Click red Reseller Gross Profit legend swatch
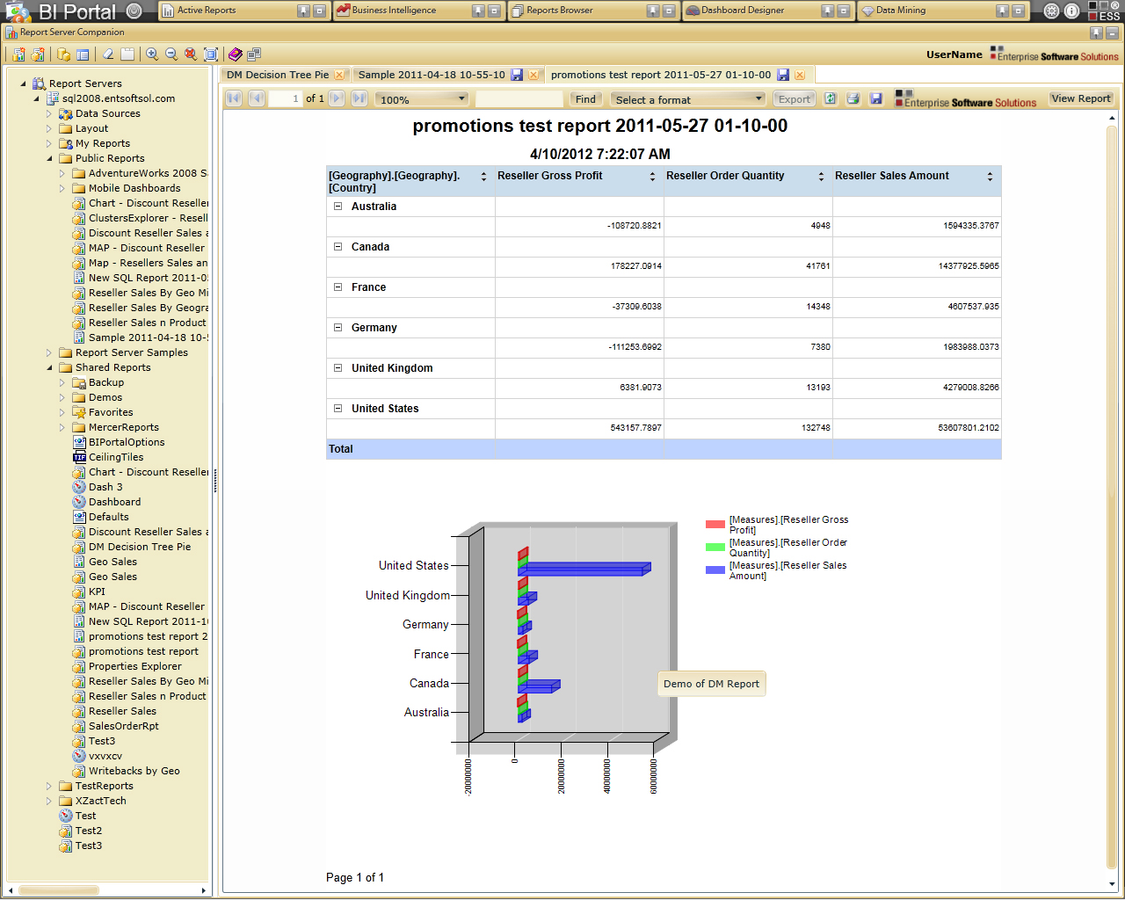Image resolution: width=1125 pixels, height=900 pixels. point(715,524)
